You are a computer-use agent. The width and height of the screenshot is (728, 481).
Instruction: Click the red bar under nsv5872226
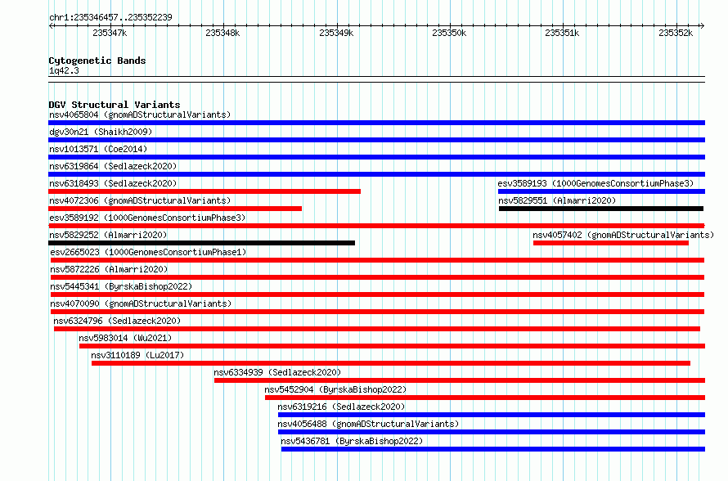click(x=377, y=277)
